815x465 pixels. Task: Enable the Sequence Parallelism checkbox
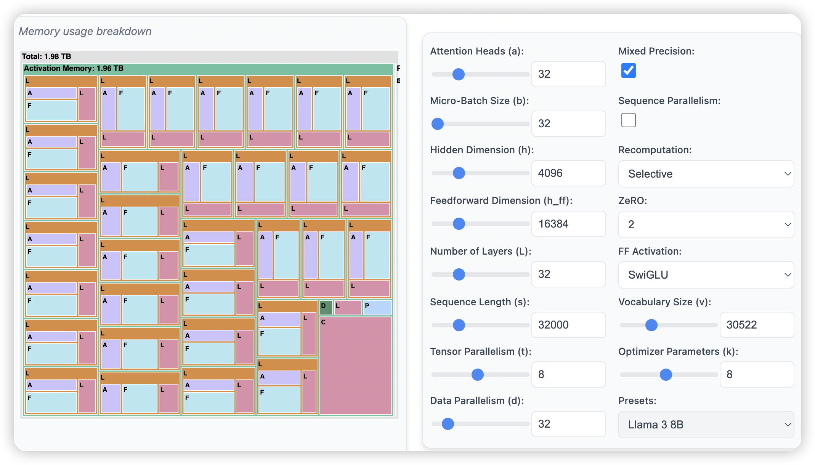coord(628,120)
